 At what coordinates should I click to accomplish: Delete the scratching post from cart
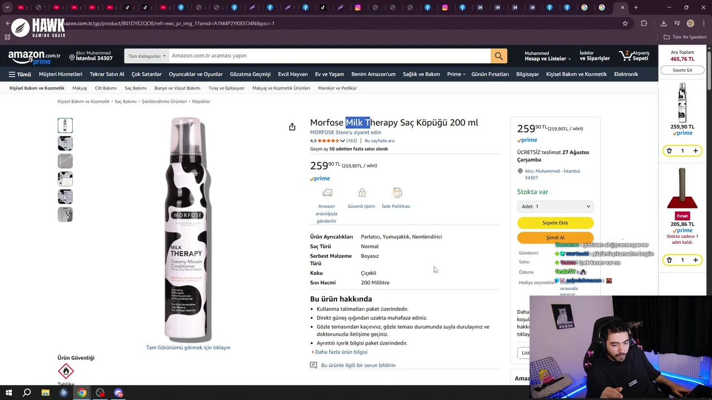[x=669, y=260]
